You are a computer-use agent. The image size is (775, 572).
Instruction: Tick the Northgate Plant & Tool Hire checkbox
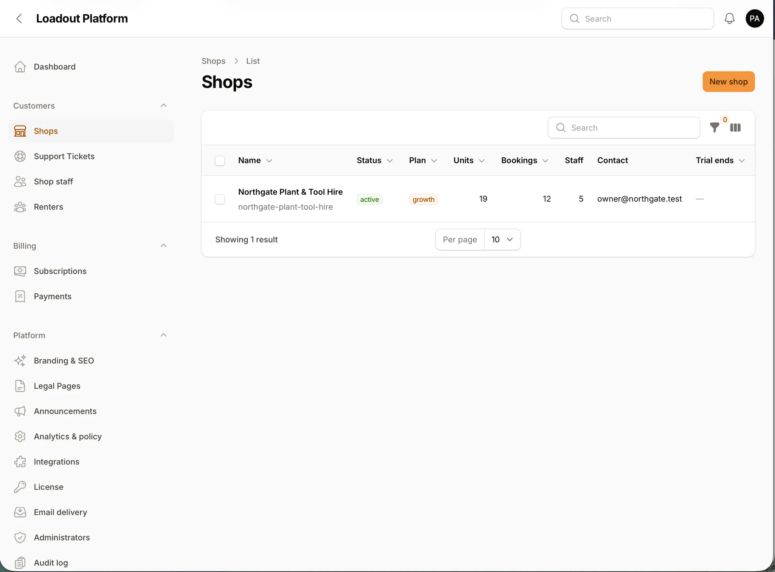pyautogui.click(x=220, y=199)
